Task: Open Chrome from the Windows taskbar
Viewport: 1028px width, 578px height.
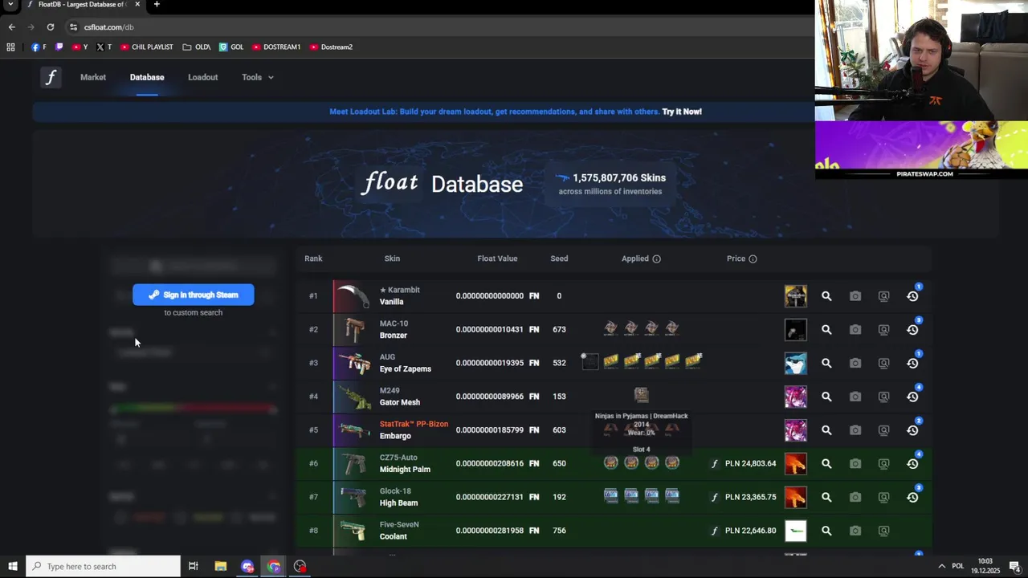Action: (x=274, y=566)
